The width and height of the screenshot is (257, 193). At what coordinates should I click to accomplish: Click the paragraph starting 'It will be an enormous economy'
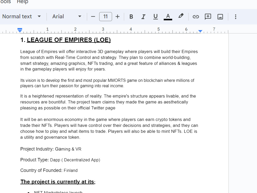109,128
